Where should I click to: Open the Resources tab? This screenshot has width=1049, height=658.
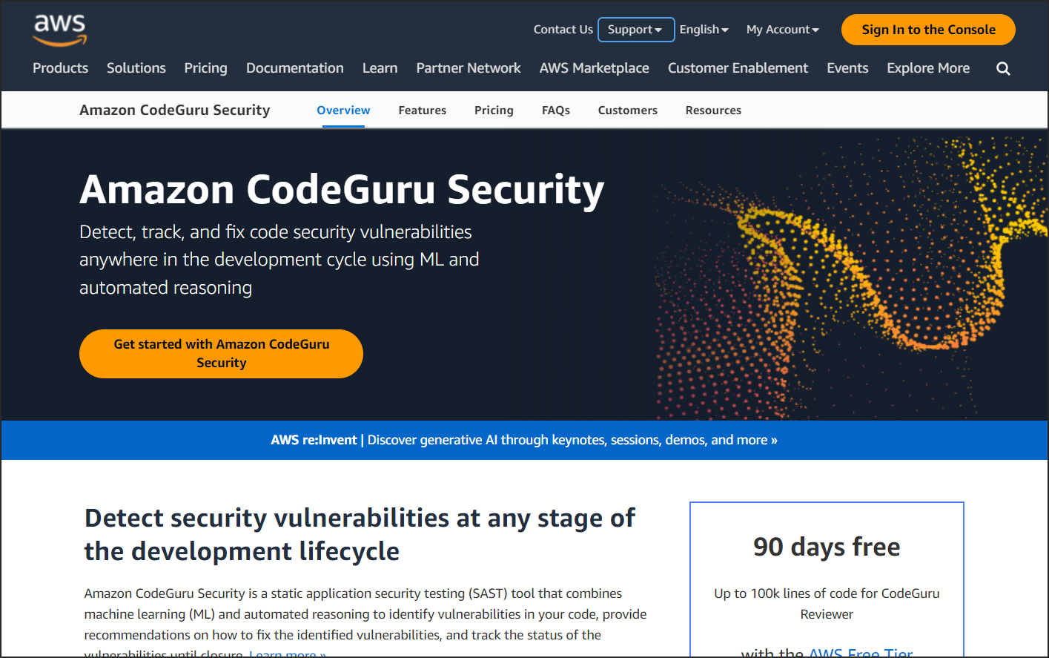pos(713,110)
